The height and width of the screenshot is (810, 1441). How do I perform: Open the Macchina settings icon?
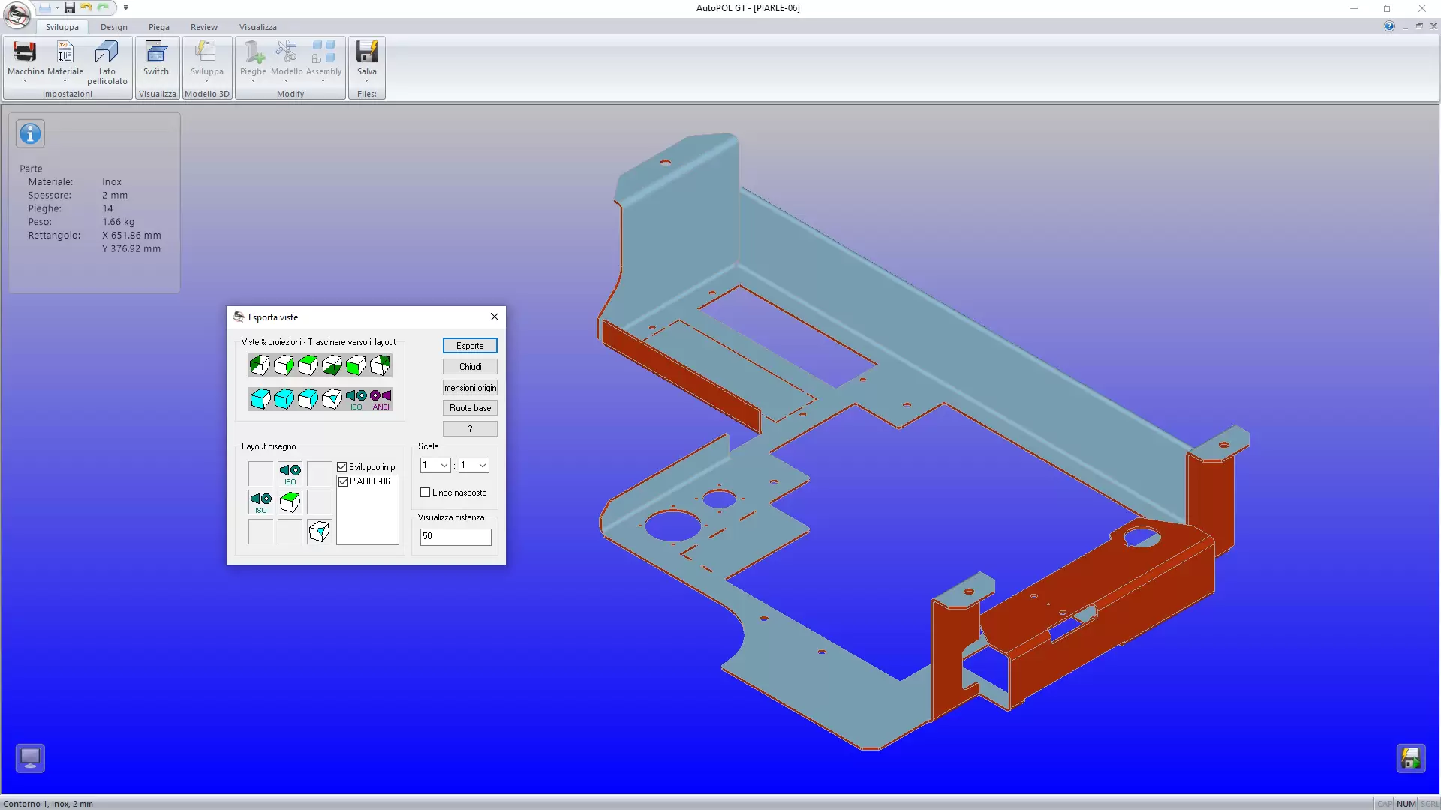point(25,52)
